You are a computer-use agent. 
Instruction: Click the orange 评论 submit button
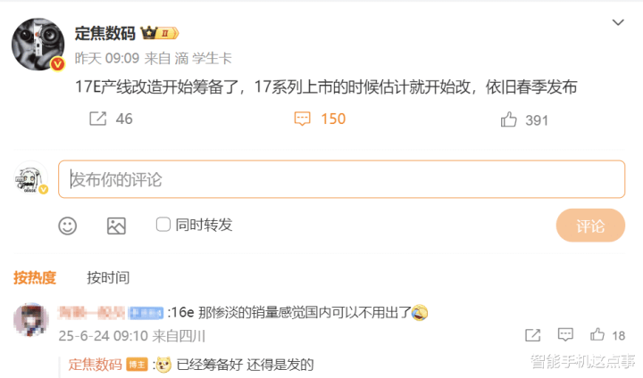point(590,226)
